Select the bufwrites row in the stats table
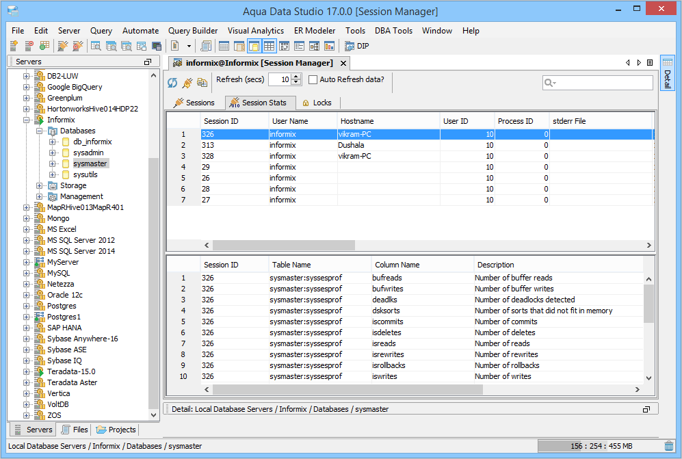Screen dimensions: 682x459 pyautogui.click(x=405, y=289)
